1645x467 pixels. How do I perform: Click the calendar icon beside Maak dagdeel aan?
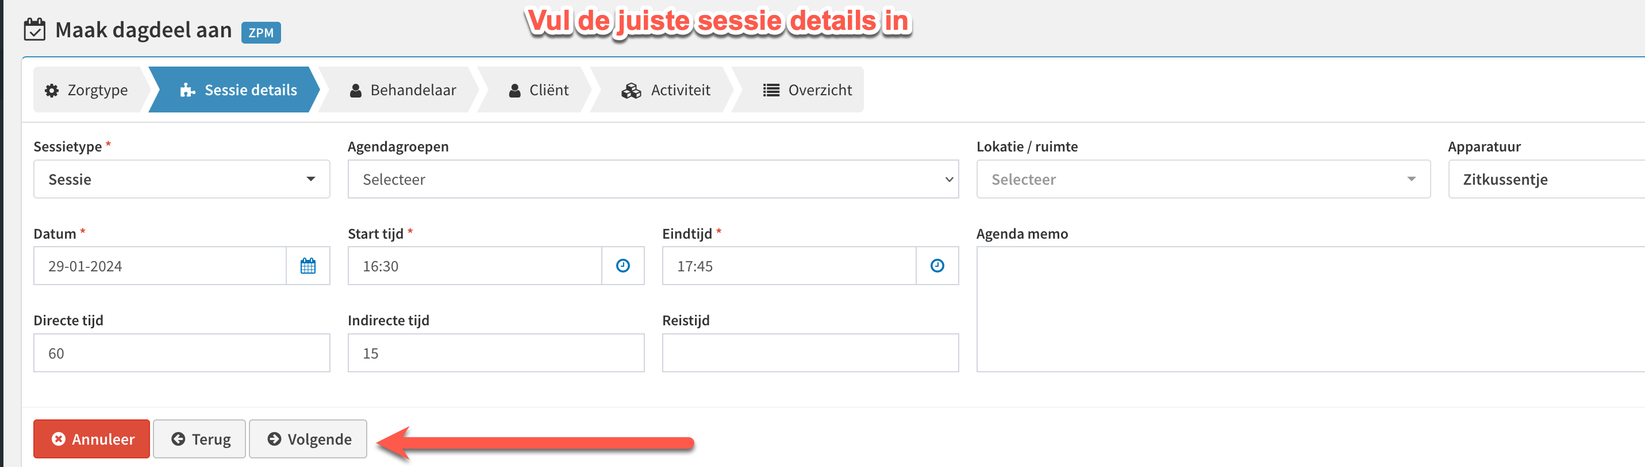click(34, 29)
